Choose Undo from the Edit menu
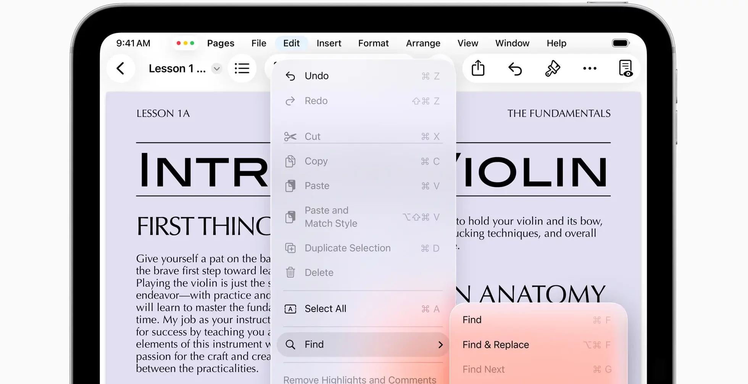This screenshot has width=748, height=384. click(316, 76)
